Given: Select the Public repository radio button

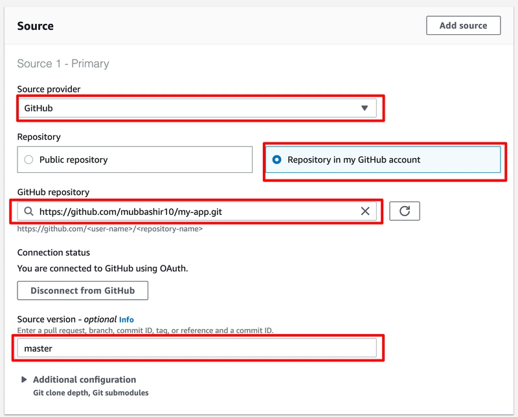Looking at the screenshot, I should pyautogui.click(x=28, y=159).
